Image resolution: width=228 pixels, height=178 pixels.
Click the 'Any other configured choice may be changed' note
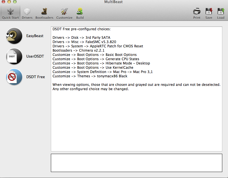click(91, 89)
